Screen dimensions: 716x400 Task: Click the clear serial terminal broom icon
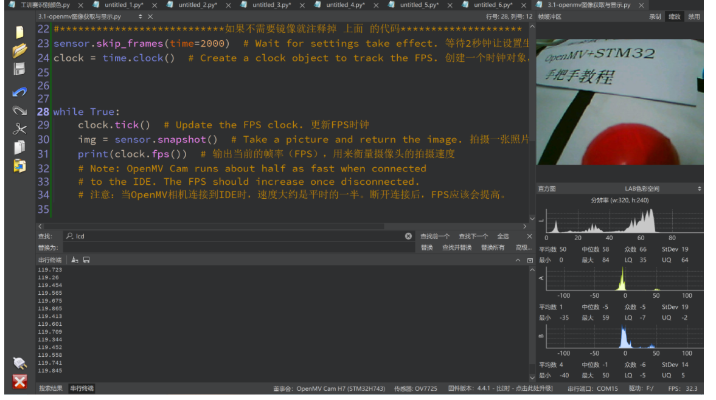75,260
